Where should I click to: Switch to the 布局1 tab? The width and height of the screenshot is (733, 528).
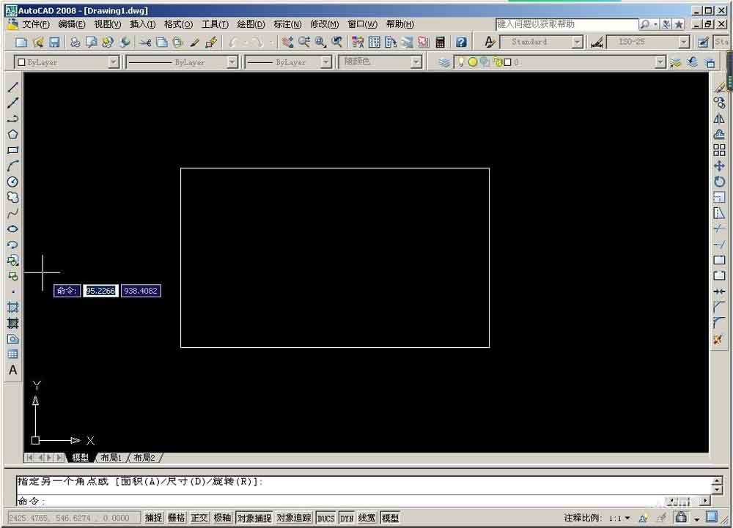(x=111, y=458)
